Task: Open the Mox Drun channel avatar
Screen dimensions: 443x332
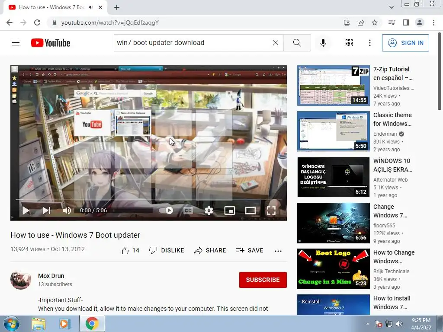Action: point(21,280)
